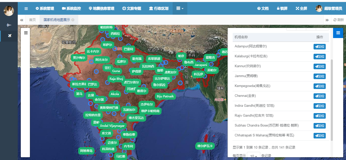346x160 pixels.
Task: Click the airport list panel's vertical scrollbar
Action: click(x=332, y=100)
